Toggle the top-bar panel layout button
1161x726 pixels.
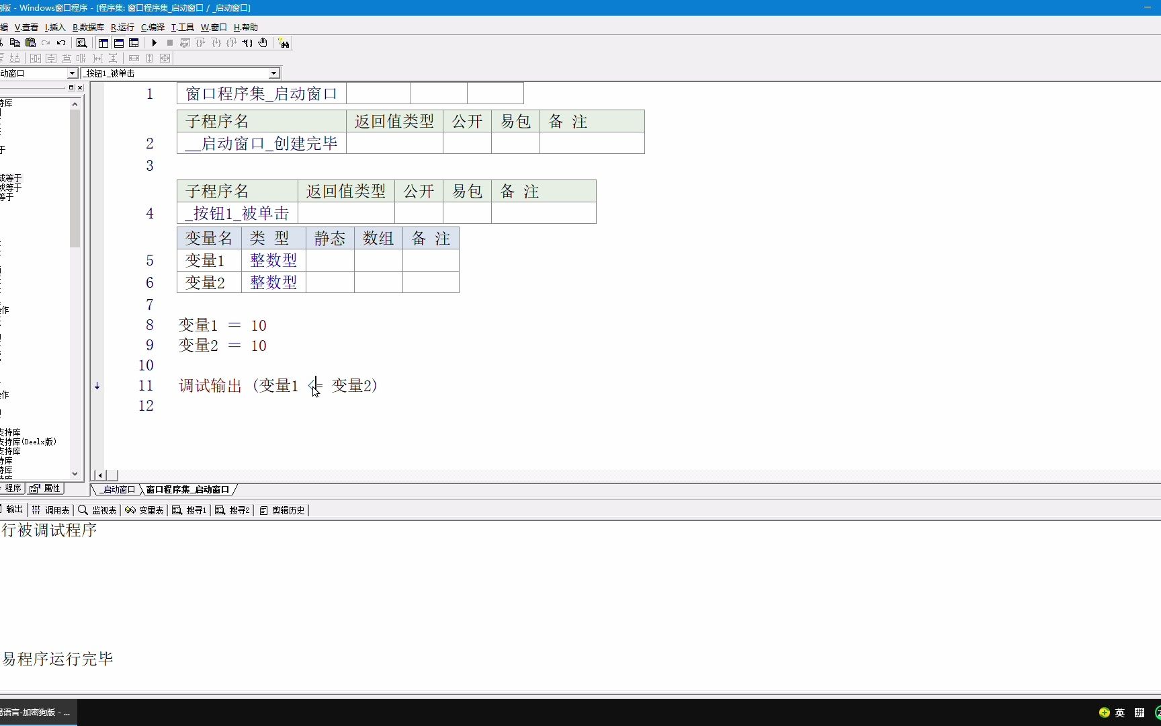[x=118, y=42]
